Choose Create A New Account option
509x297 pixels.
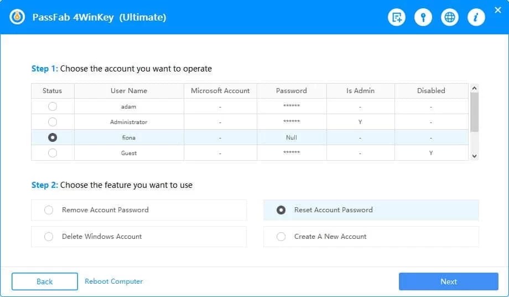click(x=371, y=237)
